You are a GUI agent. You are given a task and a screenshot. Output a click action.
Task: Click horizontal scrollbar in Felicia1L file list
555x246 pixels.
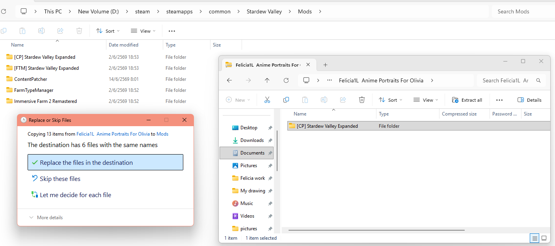coord(376,230)
